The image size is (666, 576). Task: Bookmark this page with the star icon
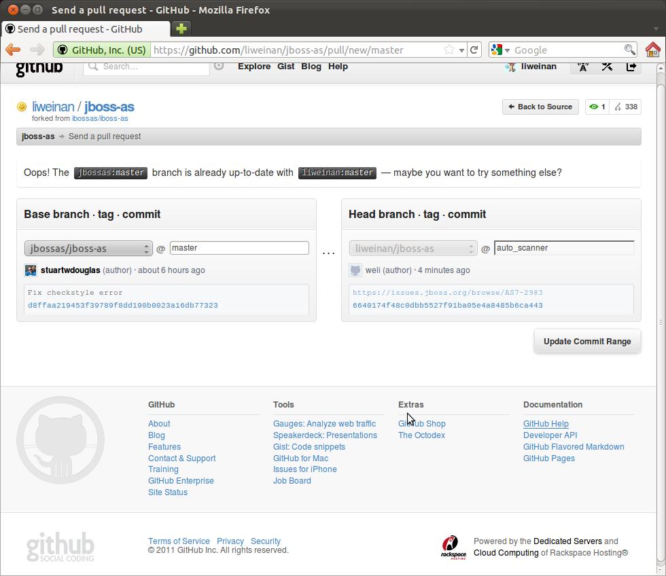coord(449,50)
